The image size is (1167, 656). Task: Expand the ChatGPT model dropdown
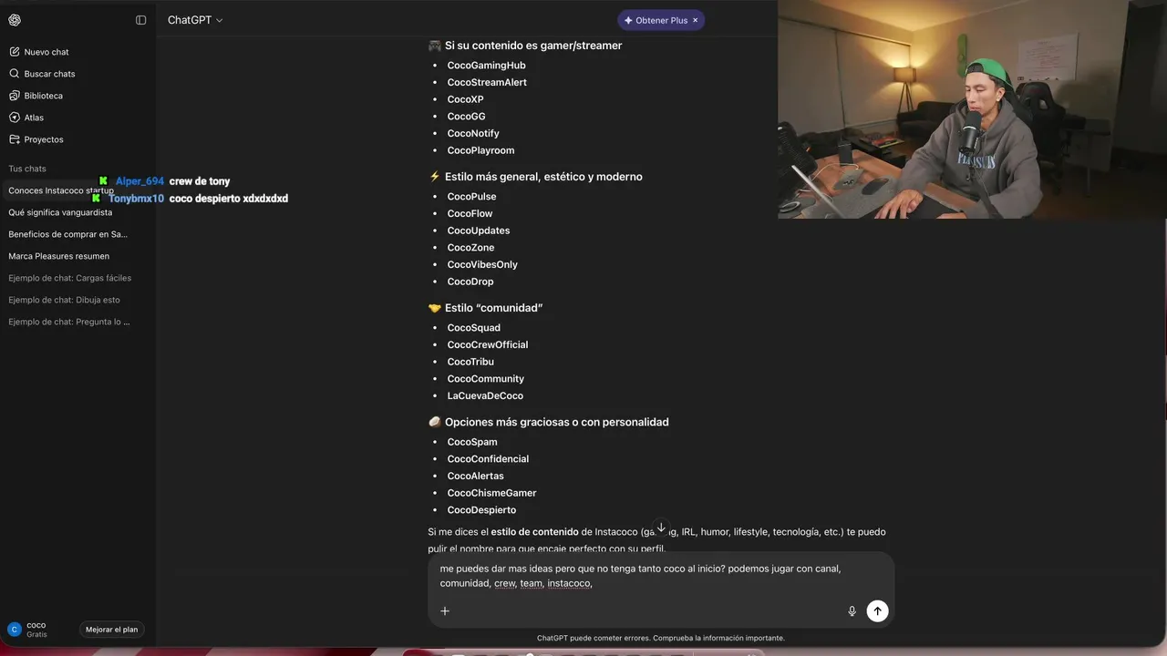click(195, 20)
